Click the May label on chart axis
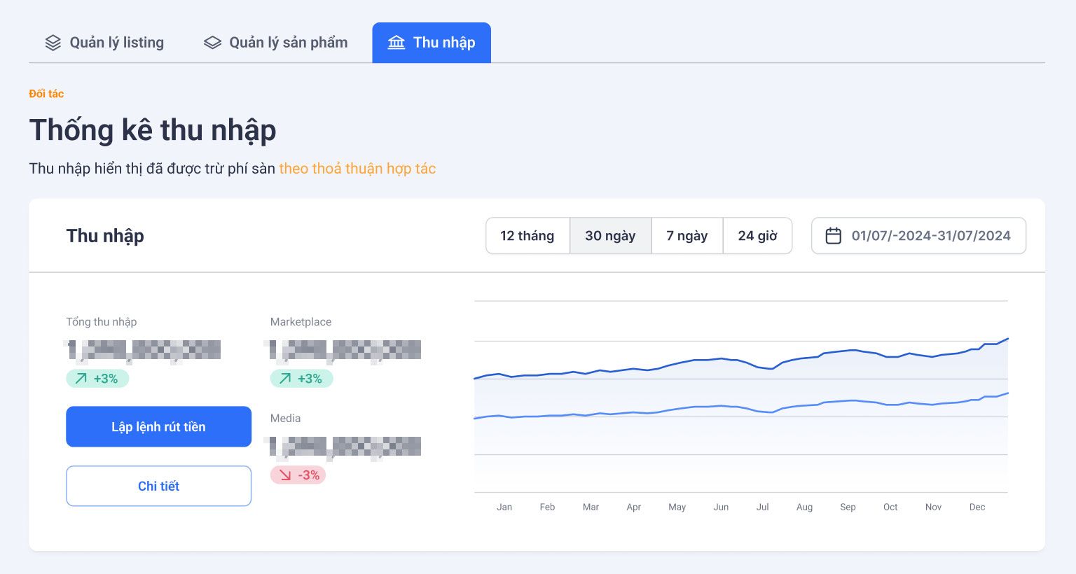 [x=677, y=507]
